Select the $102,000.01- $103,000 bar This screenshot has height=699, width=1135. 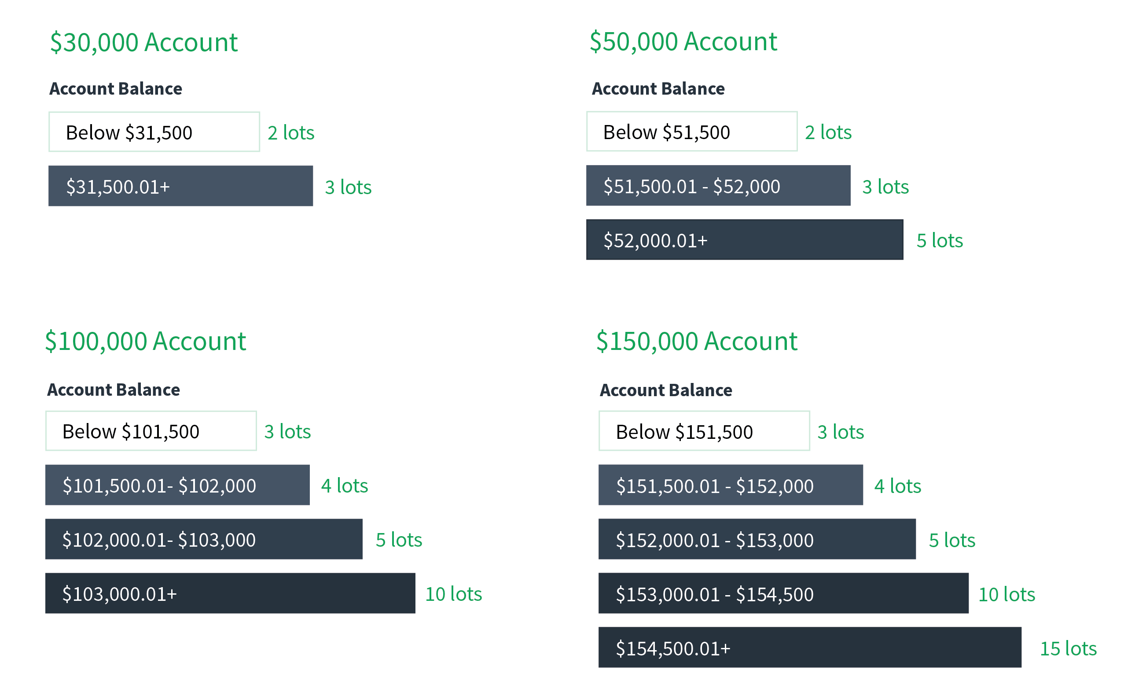click(x=204, y=540)
